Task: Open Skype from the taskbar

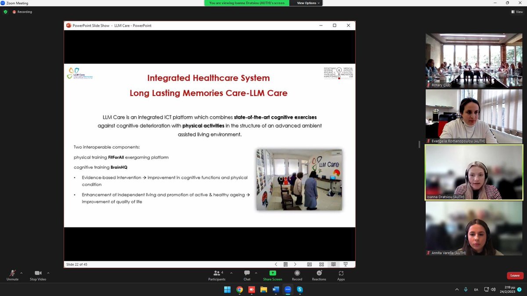Action: 300,289
